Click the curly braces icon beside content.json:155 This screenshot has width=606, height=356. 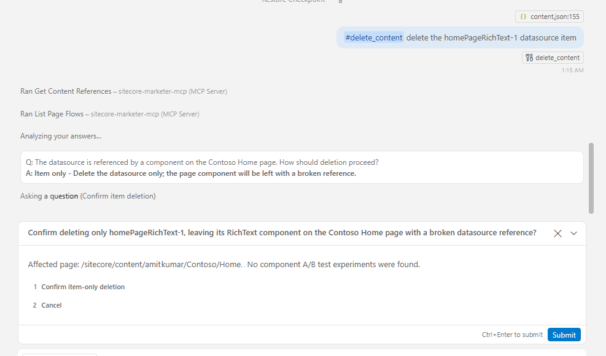click(523, 17)
